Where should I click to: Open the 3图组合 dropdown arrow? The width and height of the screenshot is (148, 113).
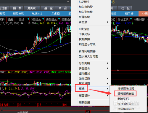tap(43, 19)
